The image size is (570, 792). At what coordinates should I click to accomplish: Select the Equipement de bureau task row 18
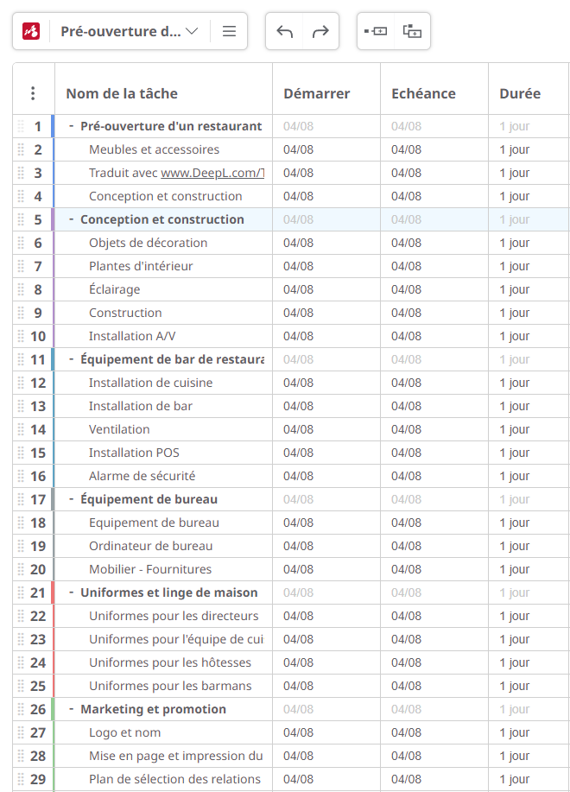[154, 523]
